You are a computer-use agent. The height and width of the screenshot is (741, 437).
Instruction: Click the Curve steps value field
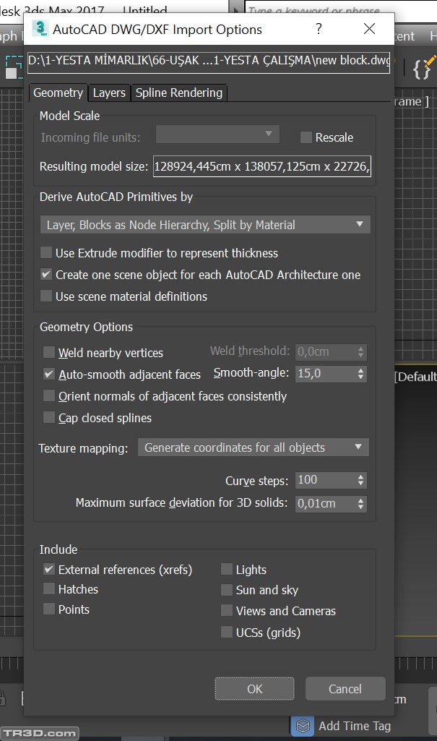tap(323, 480)
